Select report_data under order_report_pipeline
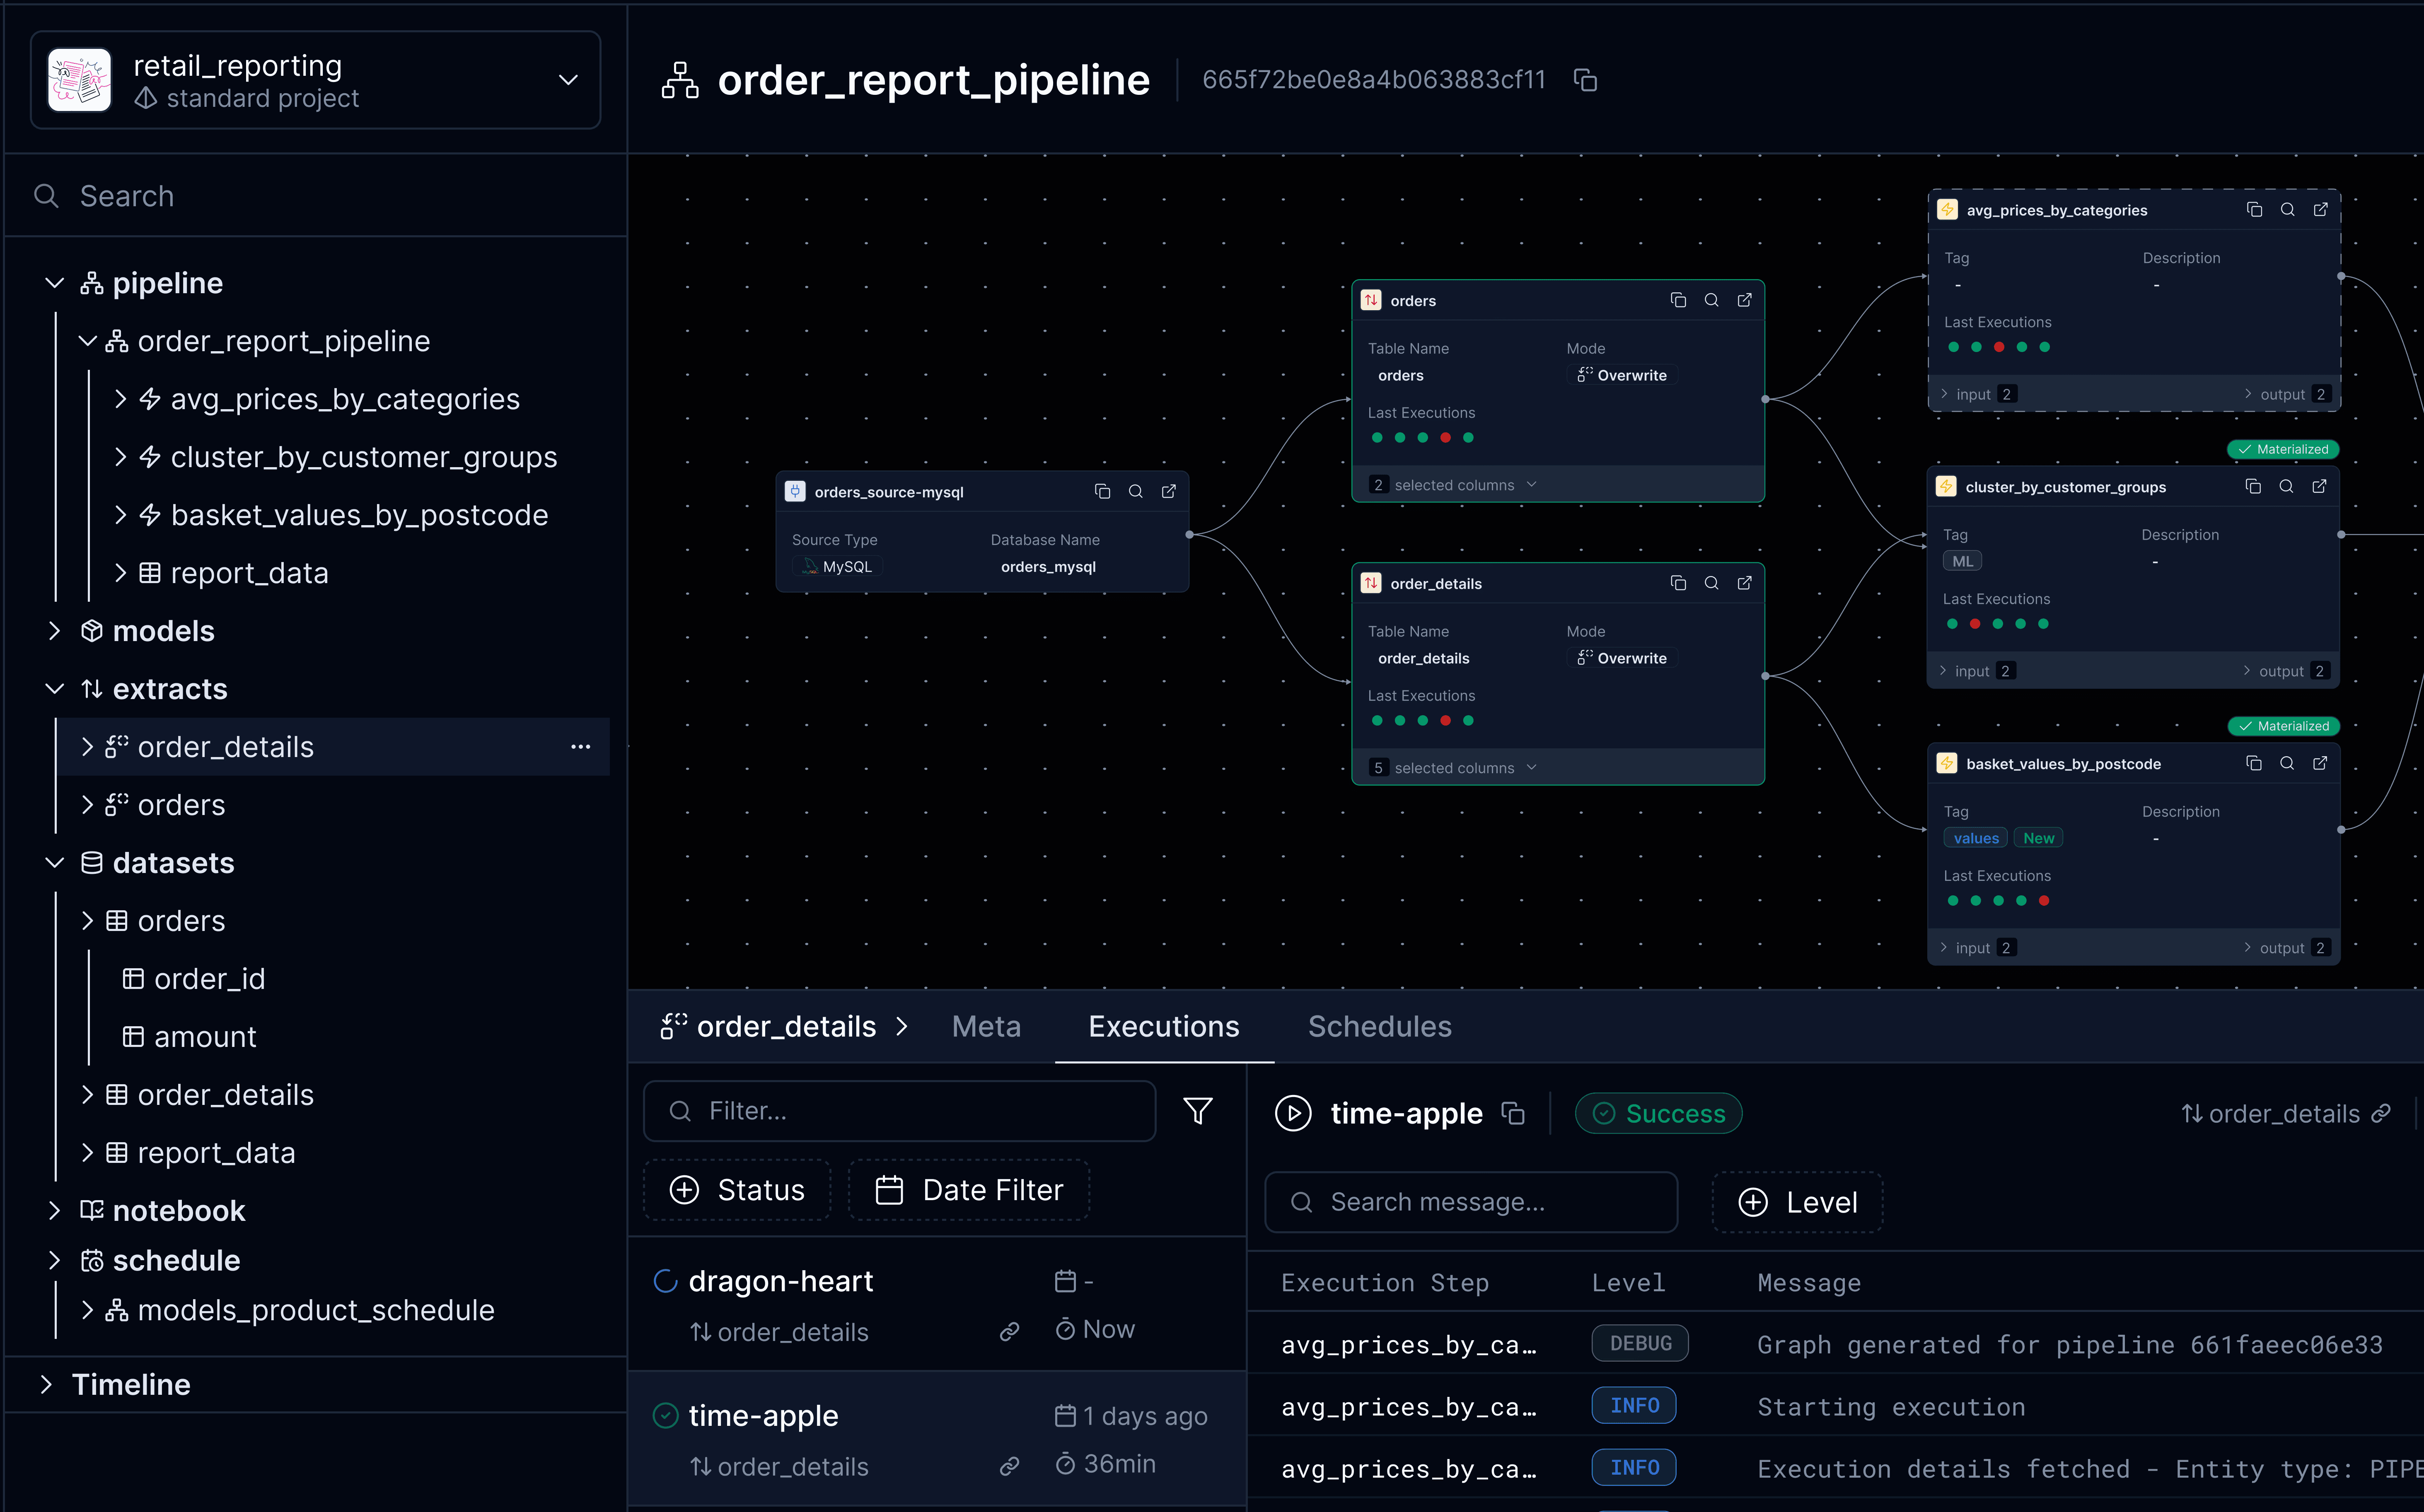 249,573
